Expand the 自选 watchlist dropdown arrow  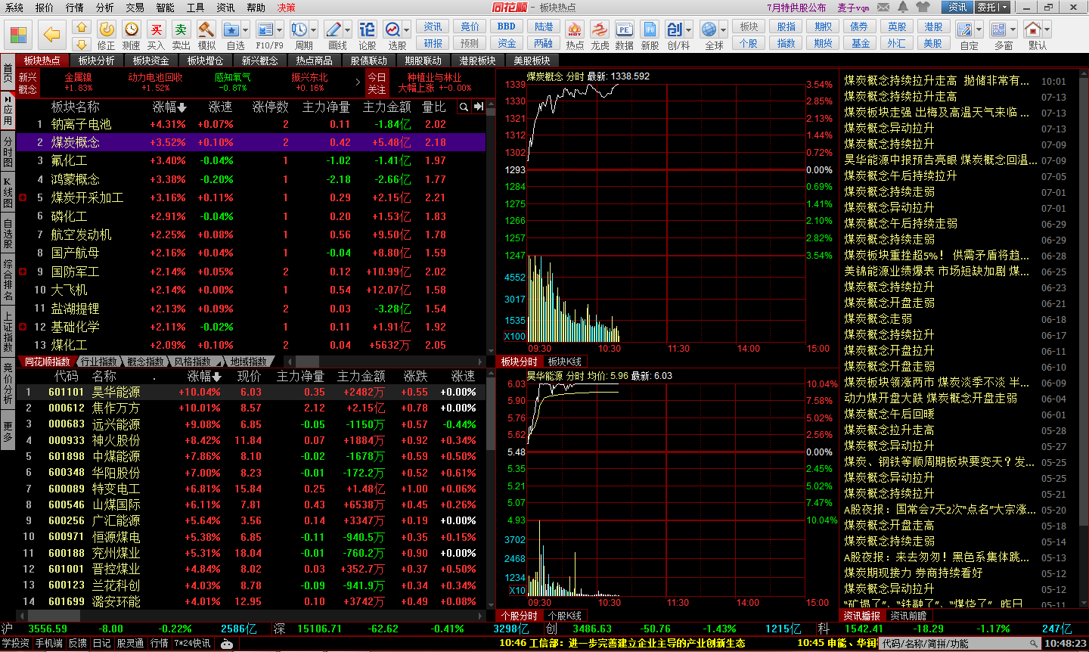247,30
